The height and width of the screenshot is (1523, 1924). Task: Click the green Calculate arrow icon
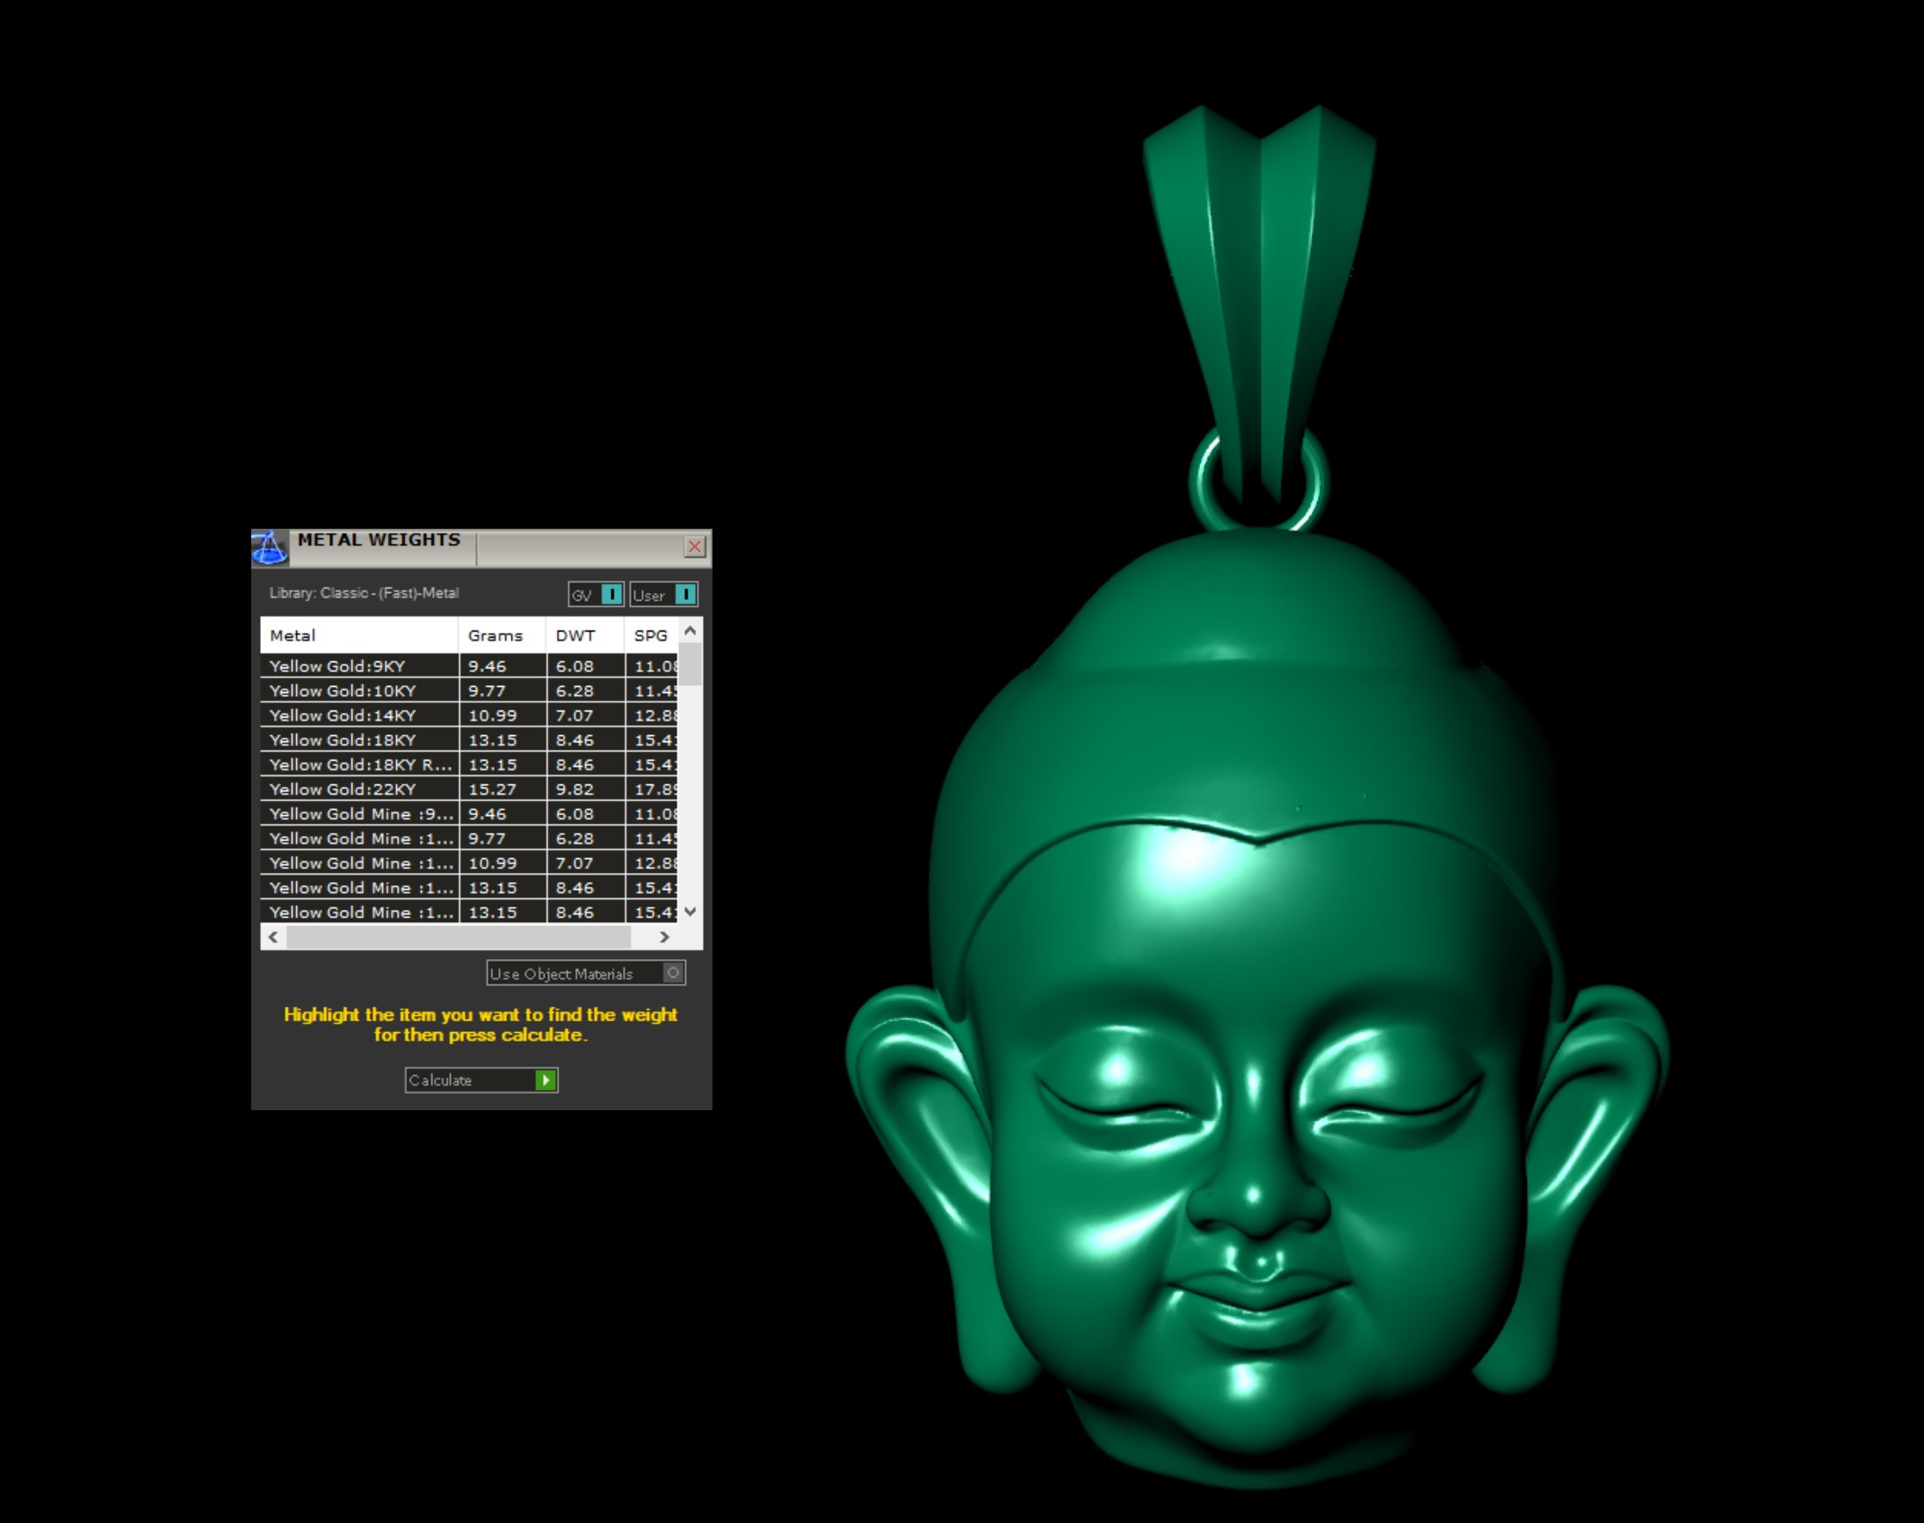[545, 1079]
